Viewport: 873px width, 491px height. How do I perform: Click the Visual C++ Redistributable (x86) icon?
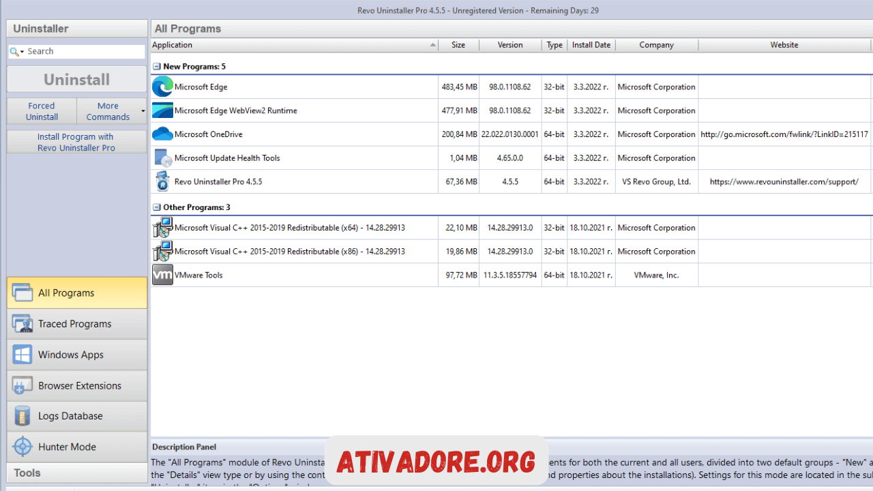pos(162,251)
